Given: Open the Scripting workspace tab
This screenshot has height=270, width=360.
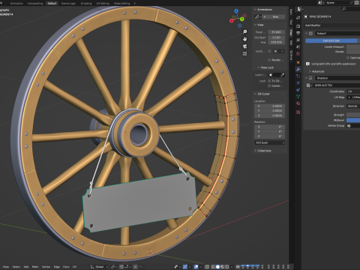Looking at the screenshot, I should pos(86,4).
